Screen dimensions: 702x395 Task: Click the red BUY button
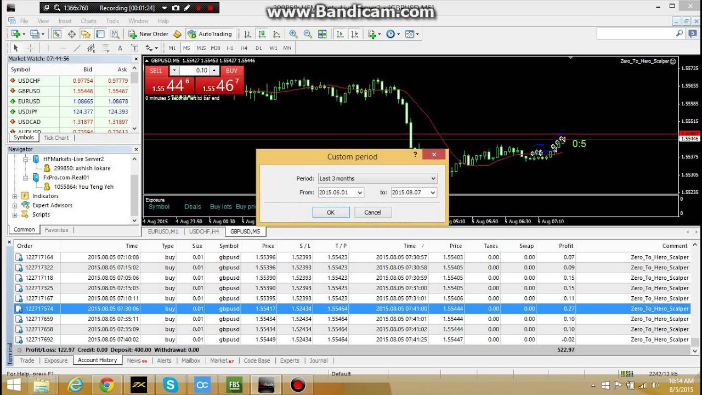[231, 71]
